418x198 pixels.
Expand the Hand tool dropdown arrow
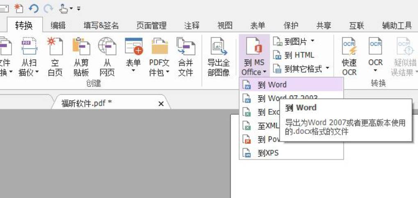pyautogui.click(x=71, y=9)
